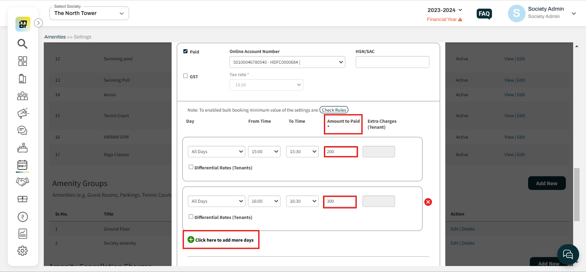Open the live chat widget

pos(568,255)
